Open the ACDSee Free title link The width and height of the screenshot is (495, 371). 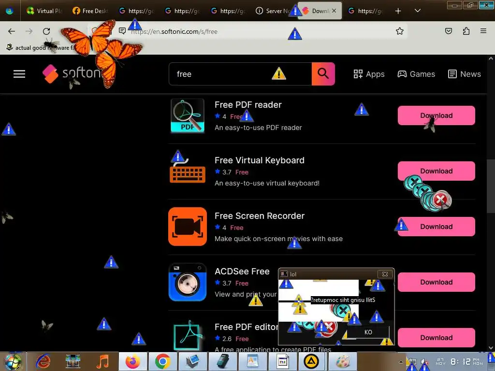(242, 271)
